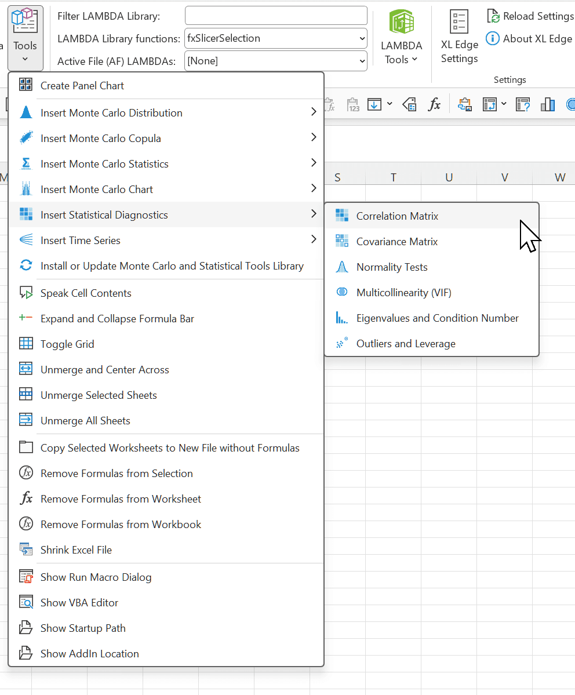Select Show AddIn Location
This screenshot has height=695, width=575.
(x=166, y=653)
